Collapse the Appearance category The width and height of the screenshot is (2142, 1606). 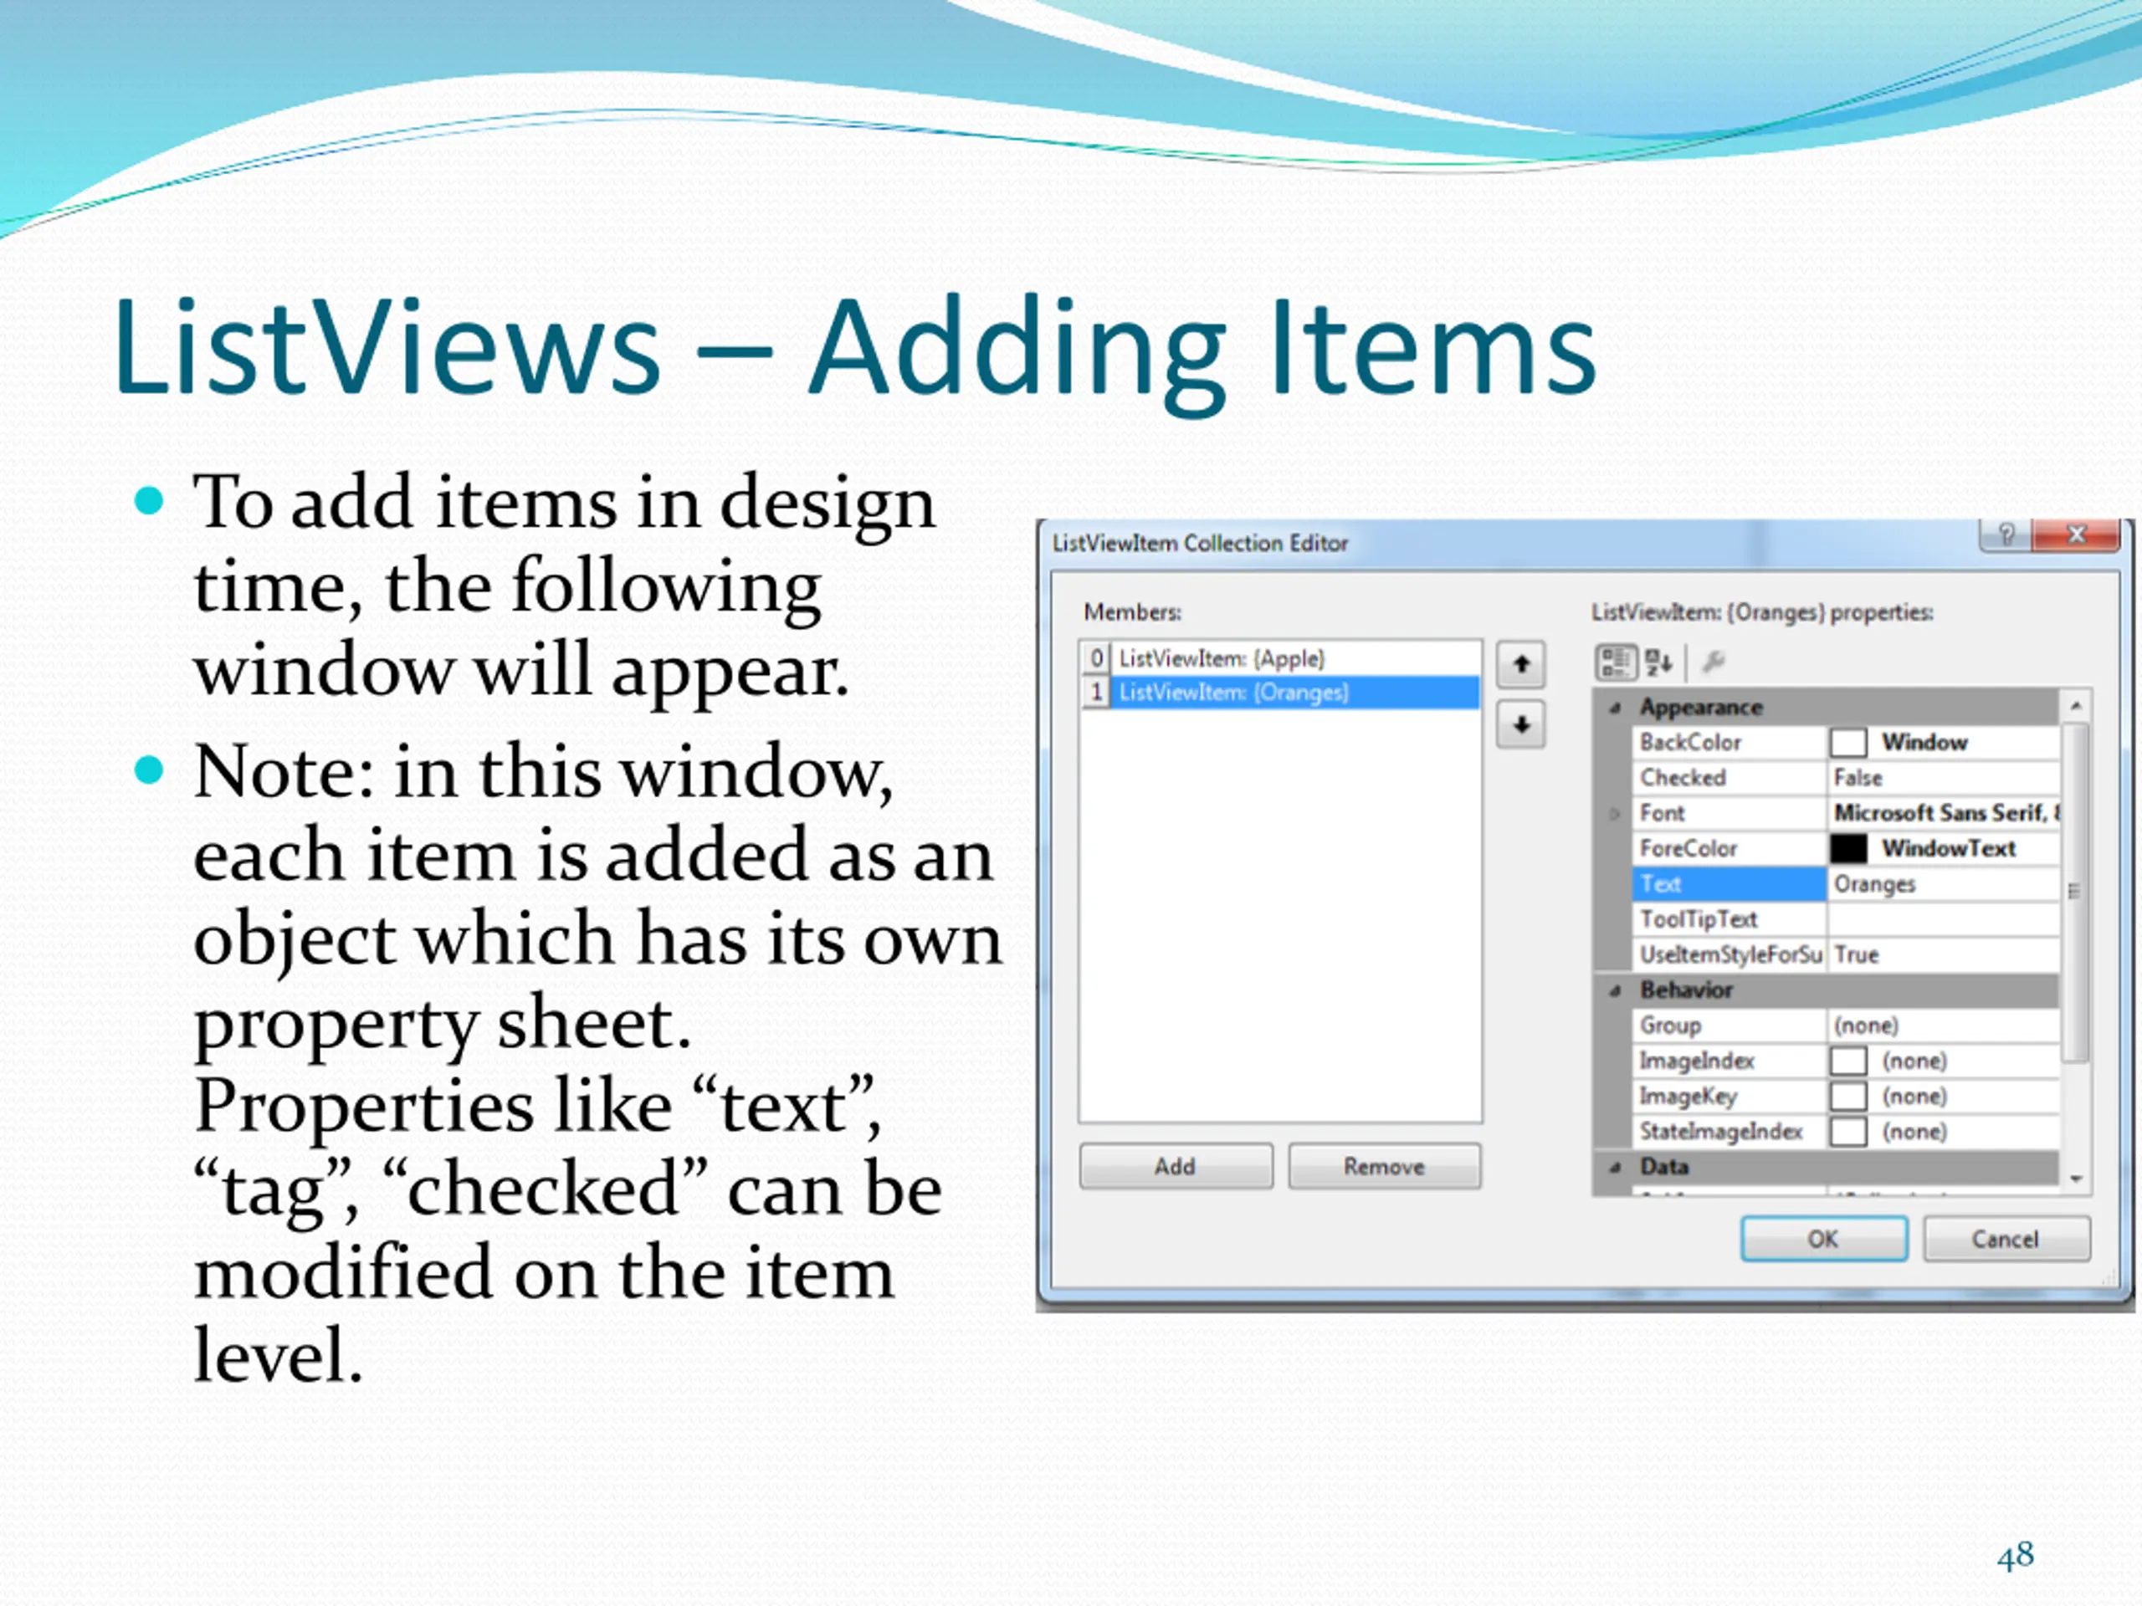click(x=1614, y=708)
